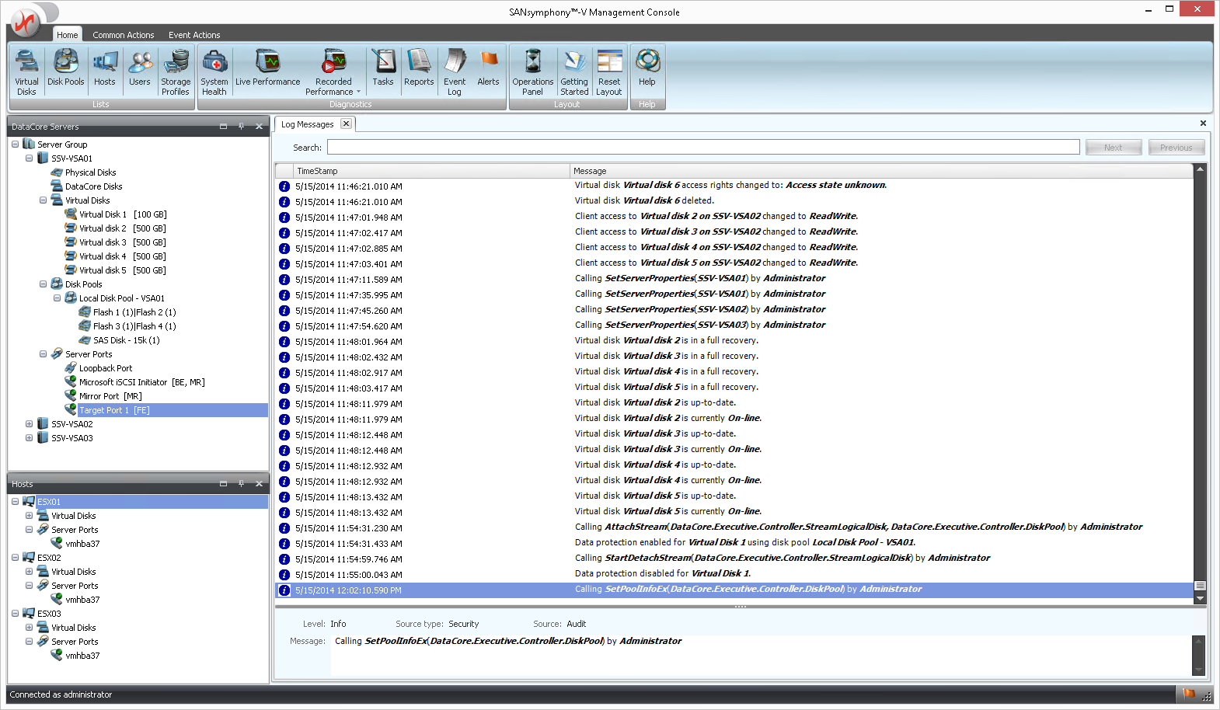Click into the log Search field
This screenshot has height=710, width=1220.
point(702,148)
